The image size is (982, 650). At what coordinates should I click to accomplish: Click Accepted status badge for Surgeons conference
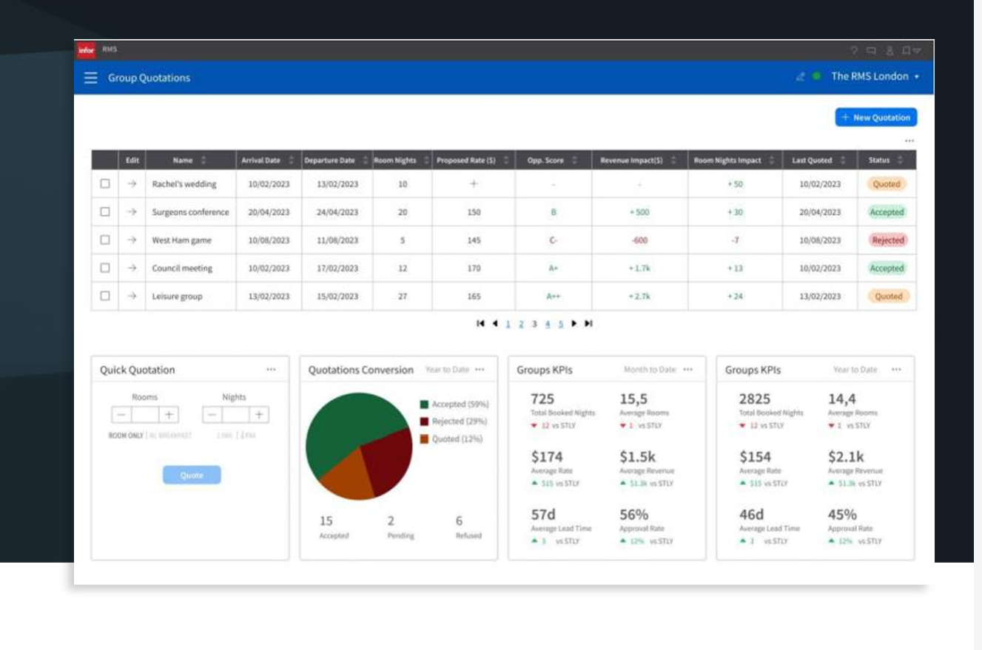[887, 212]
